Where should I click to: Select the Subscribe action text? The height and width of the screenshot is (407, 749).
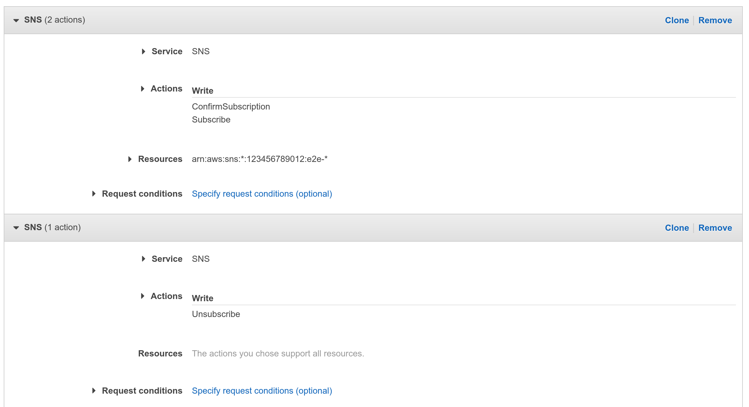tap(211, 120)
